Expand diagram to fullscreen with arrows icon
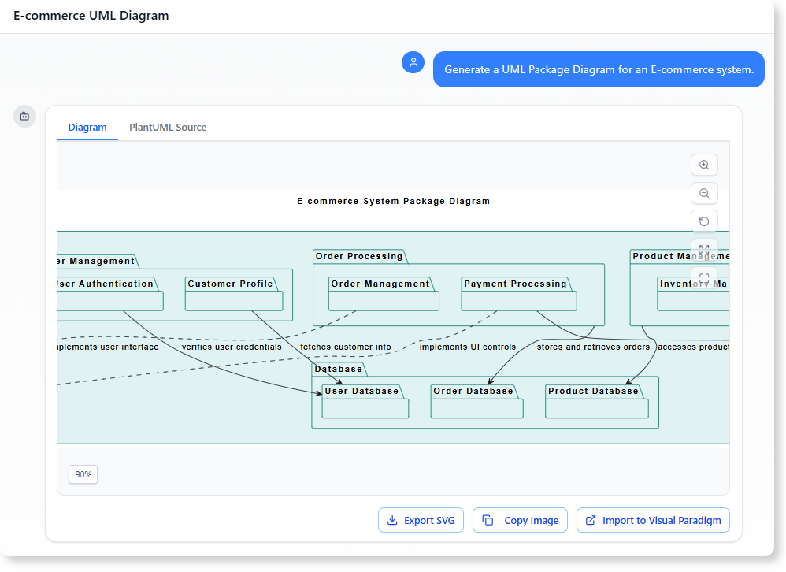Image resolution: width=786 pixels, height=572 pixels. tap(703, 250)
